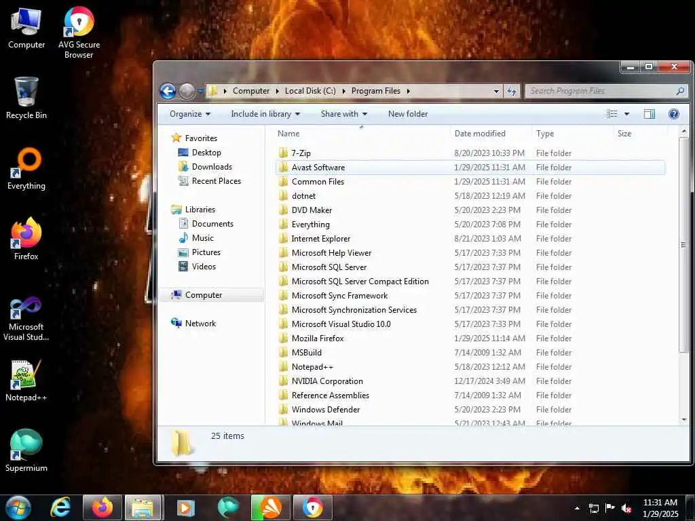
Task: Open the Include in library dropdown
Action: coord(265,114)
